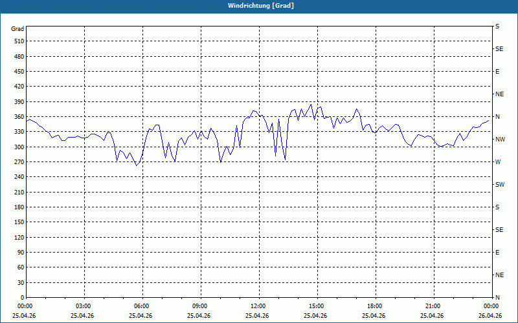
Task: Select the 25.04.26 date under 00:00
Action: (24, 316)
